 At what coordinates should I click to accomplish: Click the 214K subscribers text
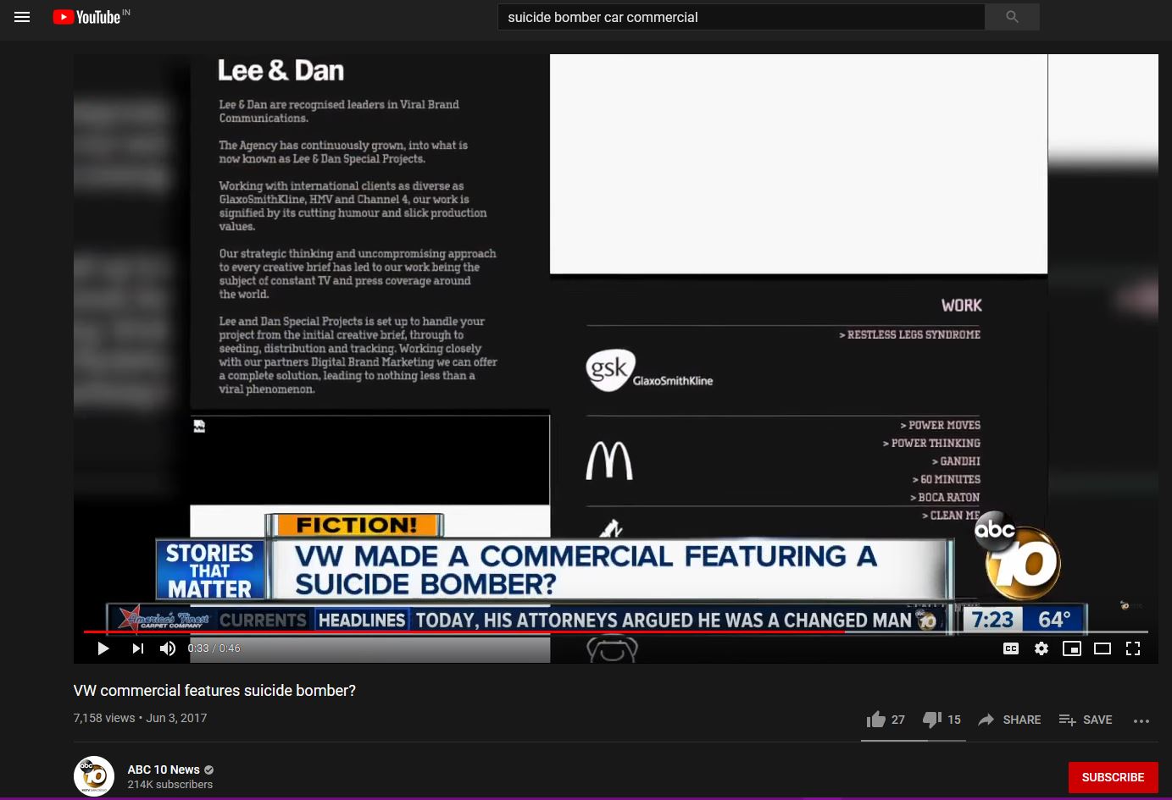(169, 785)
